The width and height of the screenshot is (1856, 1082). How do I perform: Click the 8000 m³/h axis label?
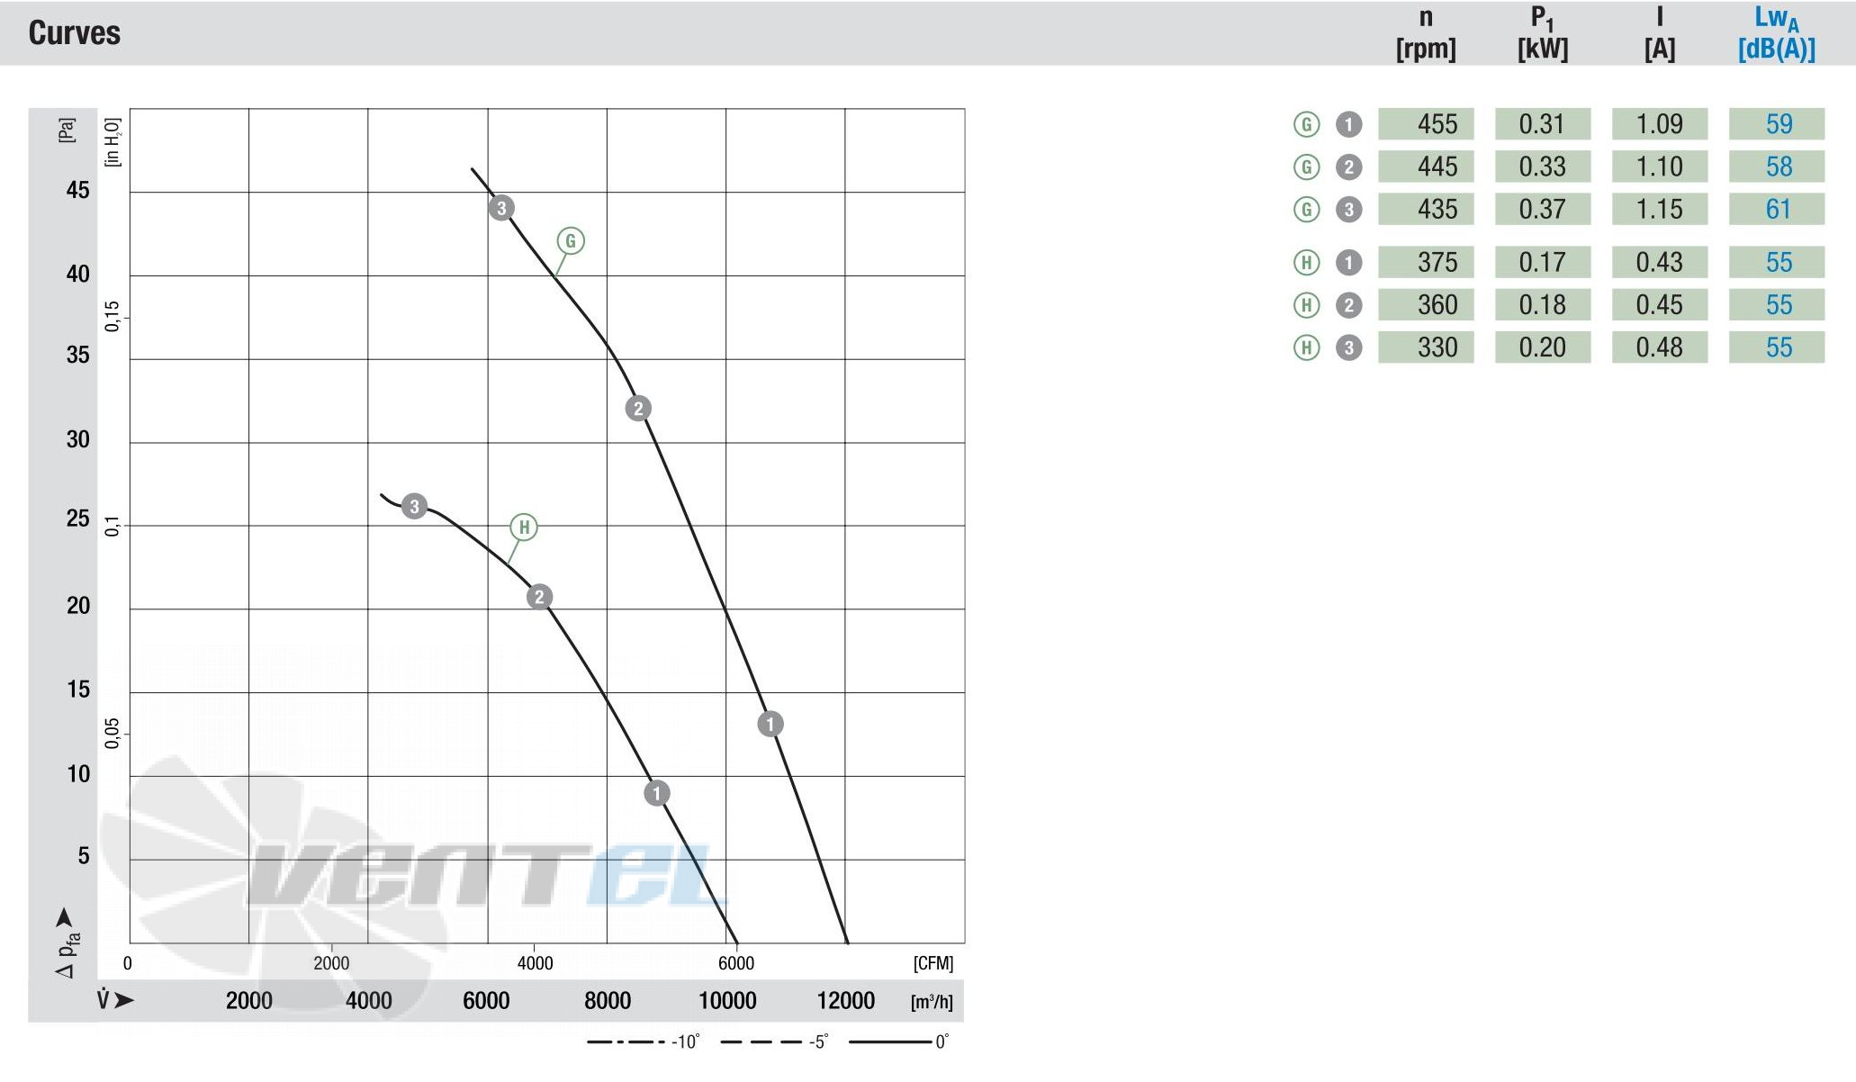(x=608, y=1001)
